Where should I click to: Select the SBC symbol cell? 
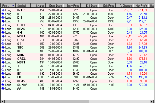click(x=20, y=48)
